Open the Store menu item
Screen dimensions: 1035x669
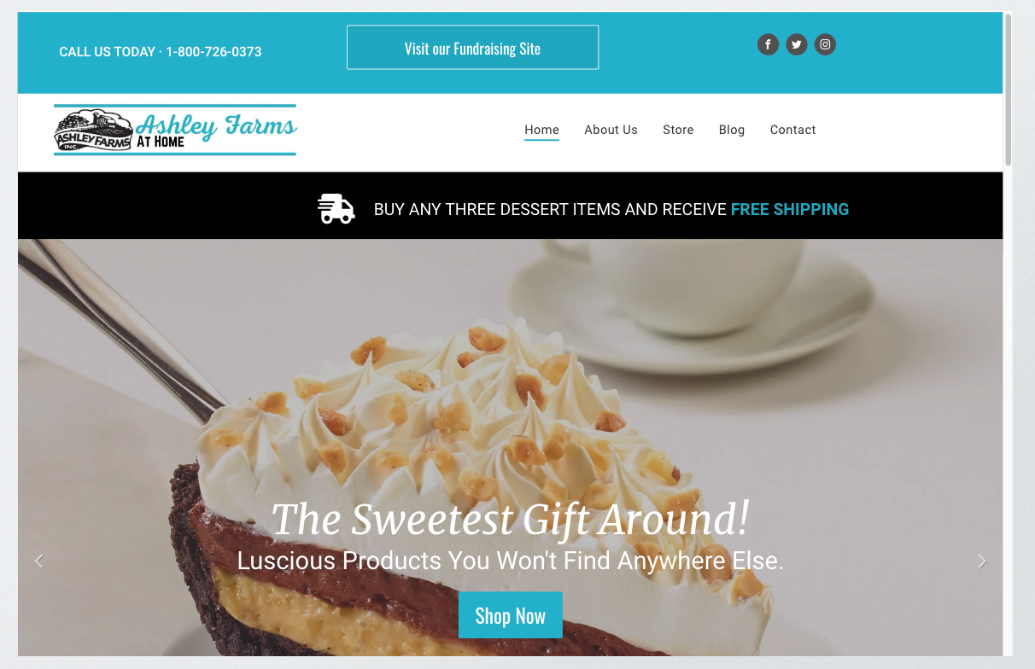pos(678,130)
